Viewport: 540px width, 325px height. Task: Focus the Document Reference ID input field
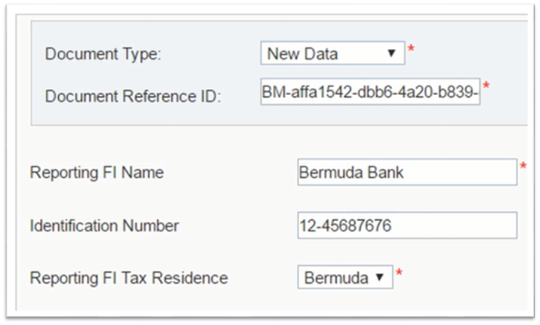370,92
